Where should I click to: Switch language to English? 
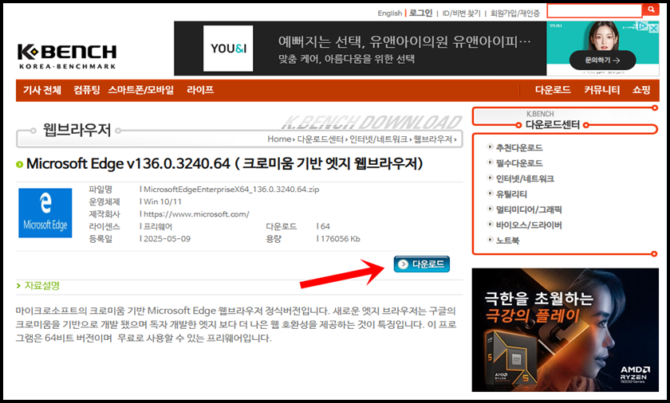(390, 14)
